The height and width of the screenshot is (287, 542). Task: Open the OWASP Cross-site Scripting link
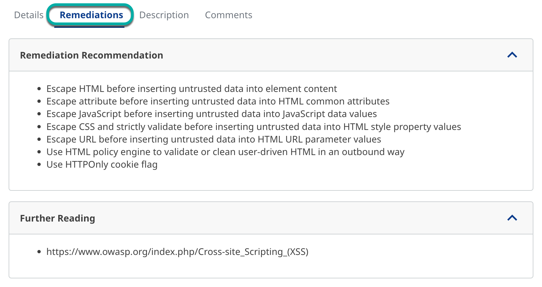pyautogui.click(x=177, y=252)
